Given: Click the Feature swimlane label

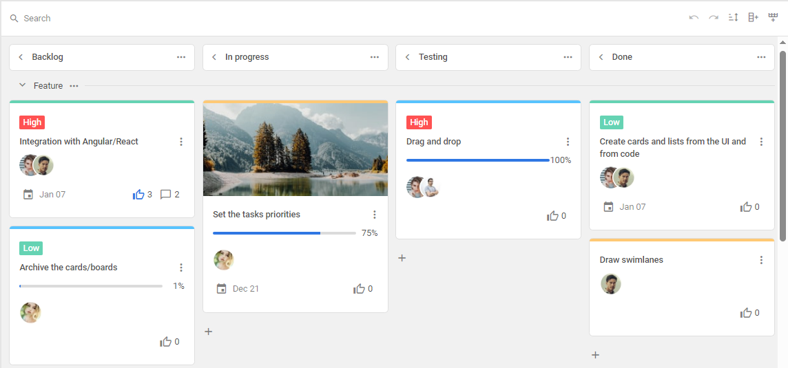Looking at the screenshot, I should click(x=48, y=86).
